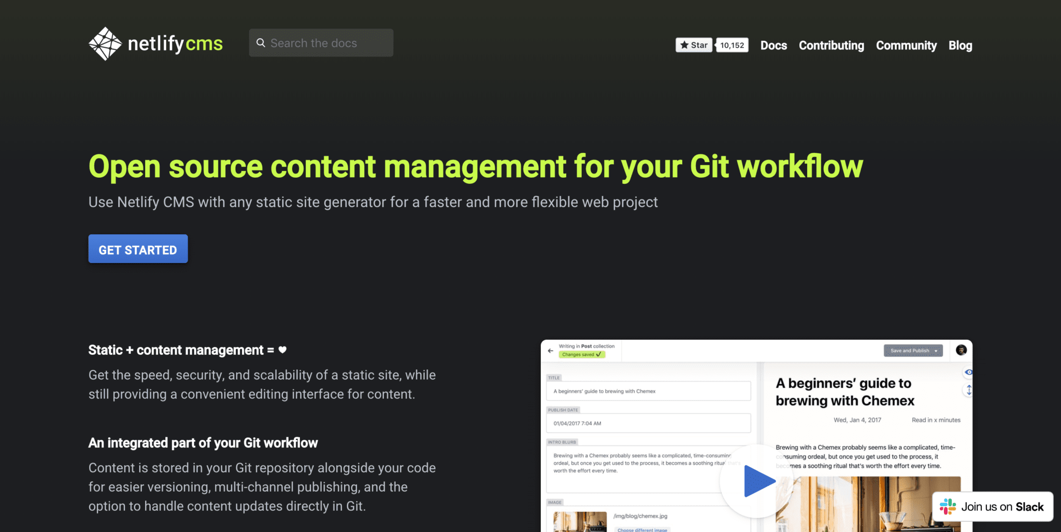
Task: Click the Netlify CMS diamond logo
Action: click(x=105, y=44)
